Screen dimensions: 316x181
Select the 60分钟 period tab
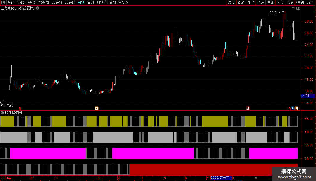click(x=70, y=3)
